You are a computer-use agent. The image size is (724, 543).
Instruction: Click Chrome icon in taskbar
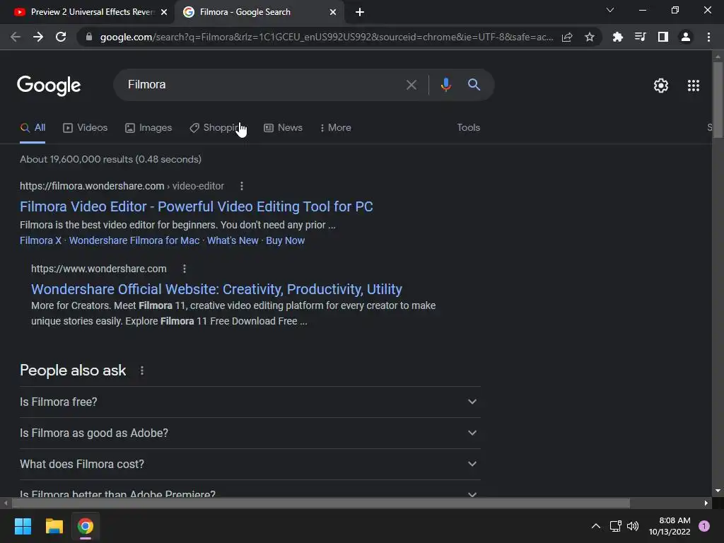[85, 526]
